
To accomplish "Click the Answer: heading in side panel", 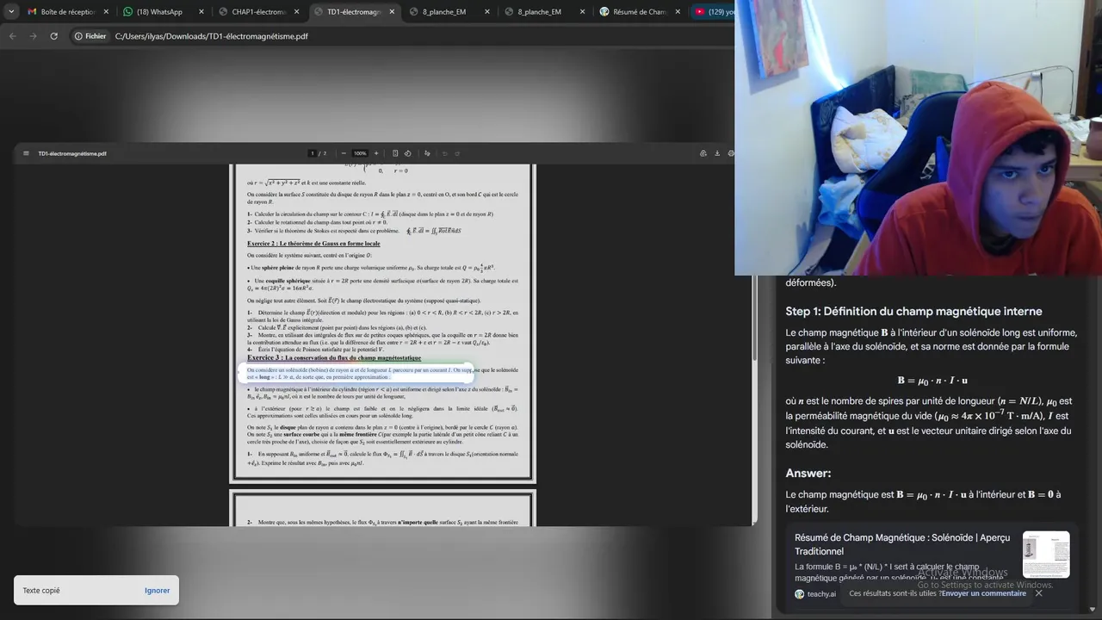I will click(808, 474).
